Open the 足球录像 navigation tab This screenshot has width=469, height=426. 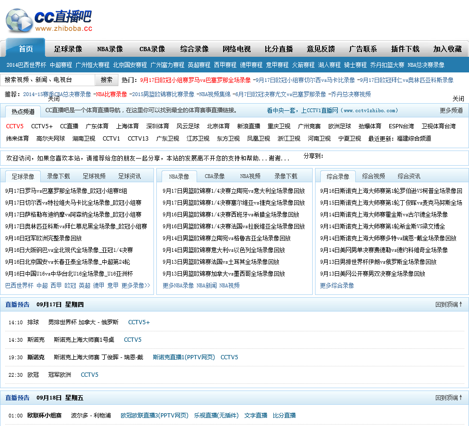click(x=68, y=49)
